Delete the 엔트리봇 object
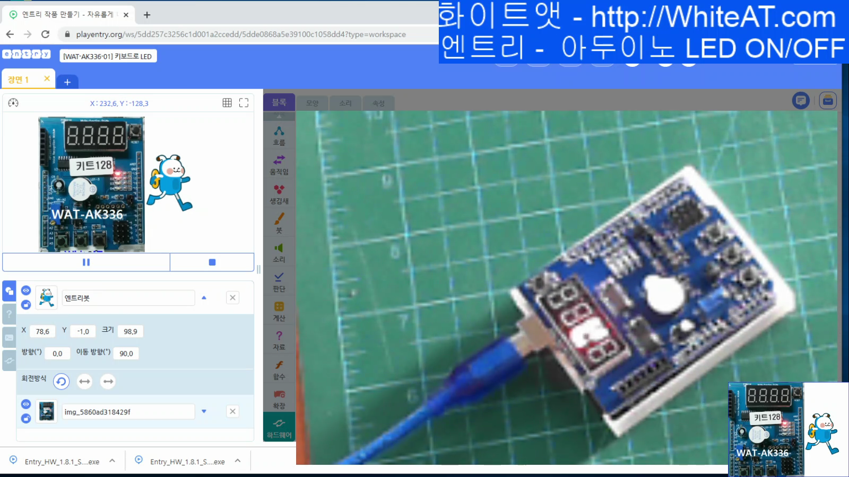The image size is (849, 477). click(232, 298)
